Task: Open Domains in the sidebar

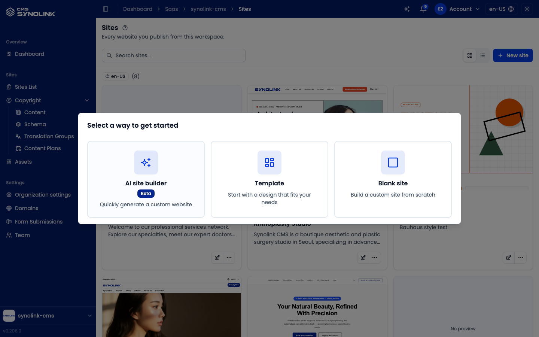Action: click(48, 208)
